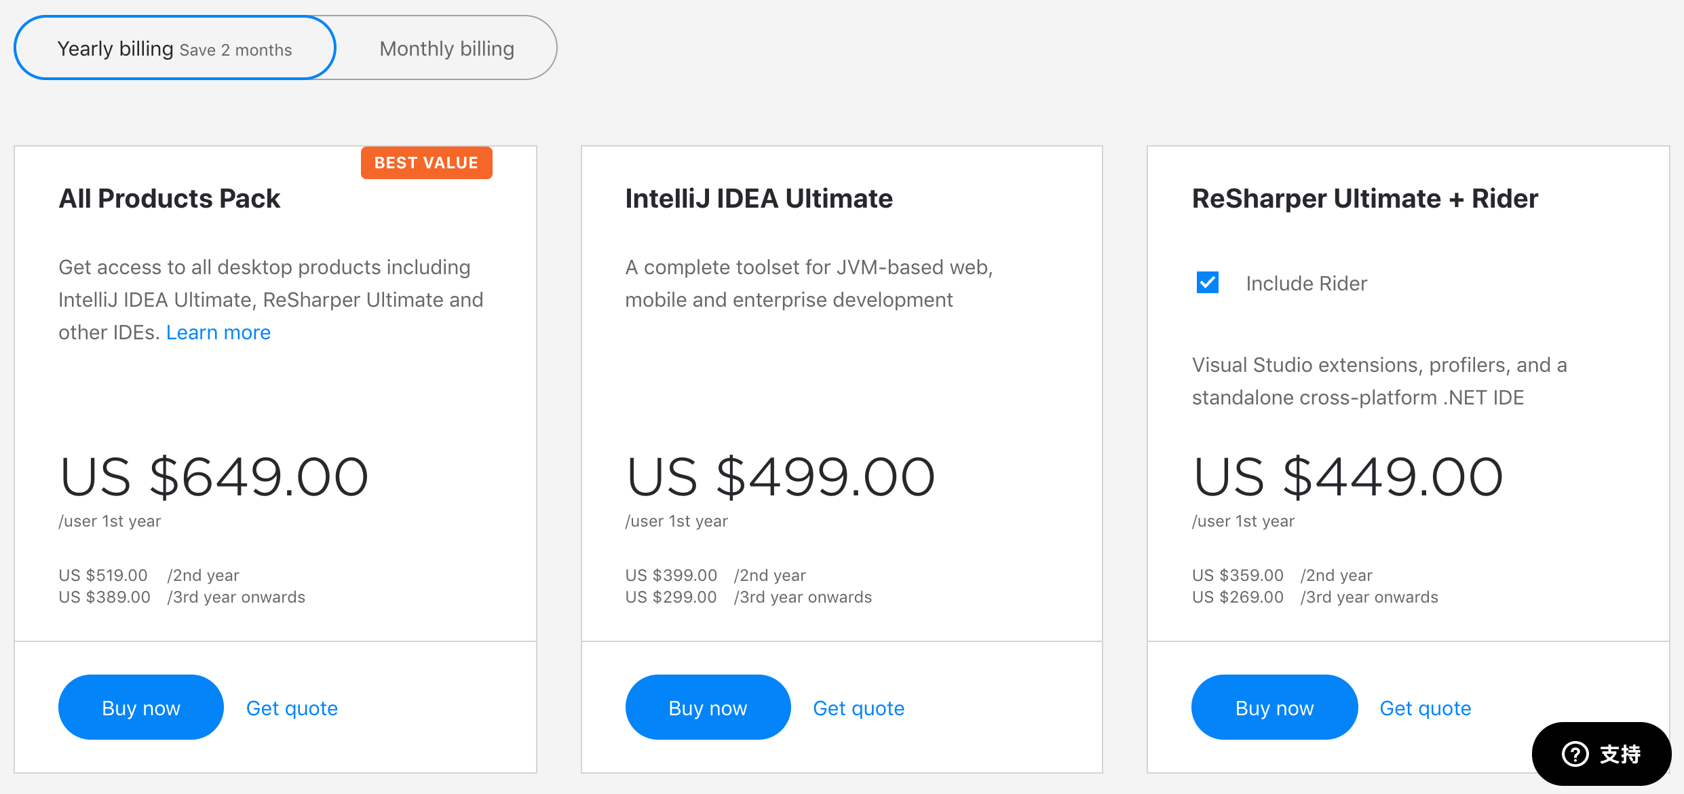Click the question mark support icon

[1575, 754]
